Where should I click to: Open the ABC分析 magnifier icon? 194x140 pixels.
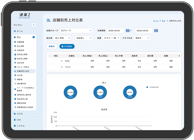tap(15, 63)
